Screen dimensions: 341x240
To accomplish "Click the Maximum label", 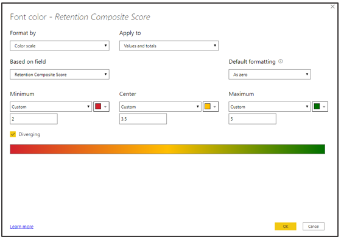I will click(241, 94).
